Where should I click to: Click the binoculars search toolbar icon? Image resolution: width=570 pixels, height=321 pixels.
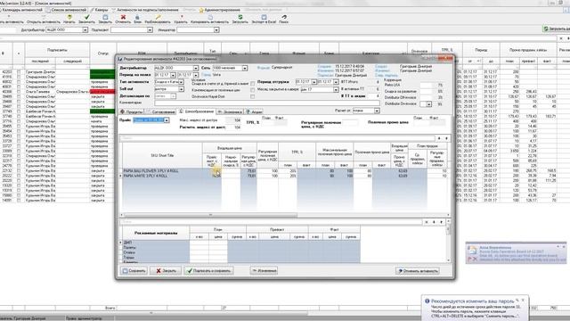tap(284, 17)
